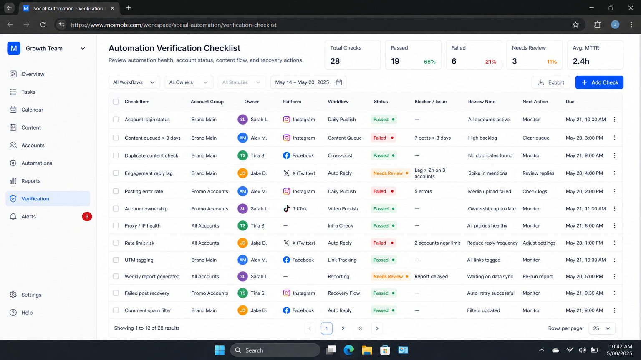The height and width of the screenshot is (360, 641).
Task: Click the Add Check button
Action: click(x=599, y=82)
